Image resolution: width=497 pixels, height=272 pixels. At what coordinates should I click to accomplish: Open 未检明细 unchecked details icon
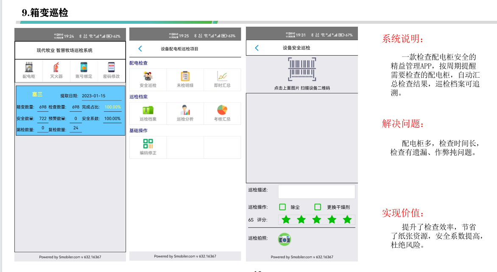[185, 76]
